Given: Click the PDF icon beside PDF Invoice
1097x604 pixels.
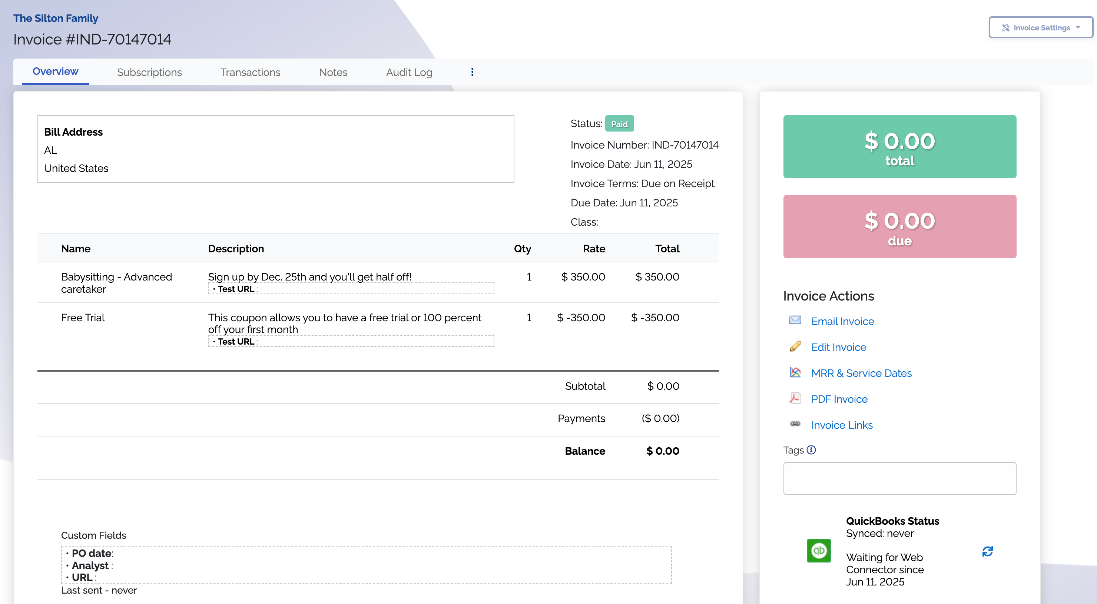Looking at the screenshot, I should pos(795,398).
